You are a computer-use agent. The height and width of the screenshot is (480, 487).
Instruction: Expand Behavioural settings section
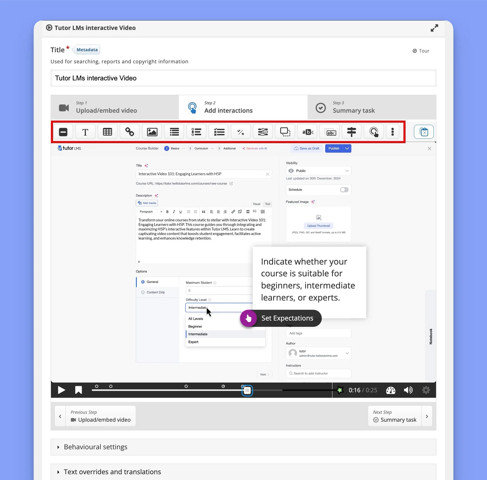[x=243, y=447]
